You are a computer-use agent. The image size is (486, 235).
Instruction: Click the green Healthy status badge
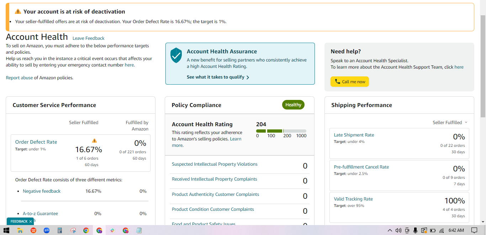tap(293, 105)
